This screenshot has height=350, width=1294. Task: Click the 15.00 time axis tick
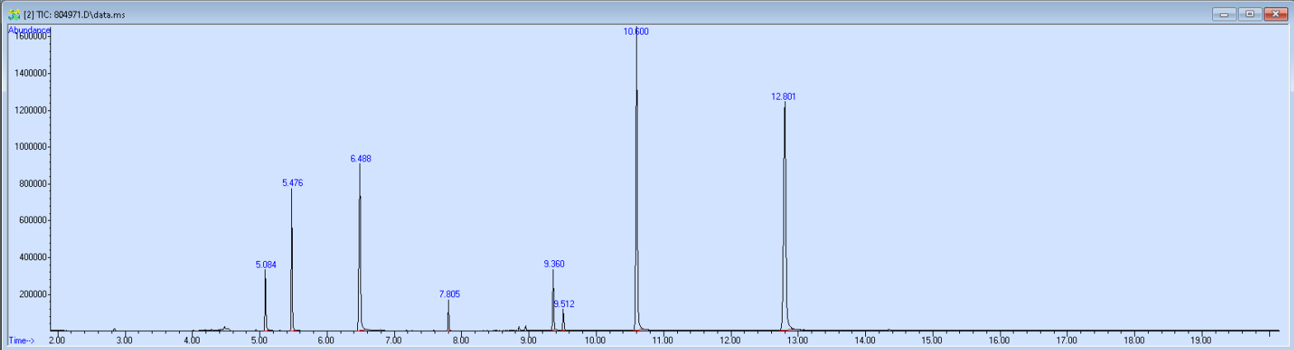point(931,340)
